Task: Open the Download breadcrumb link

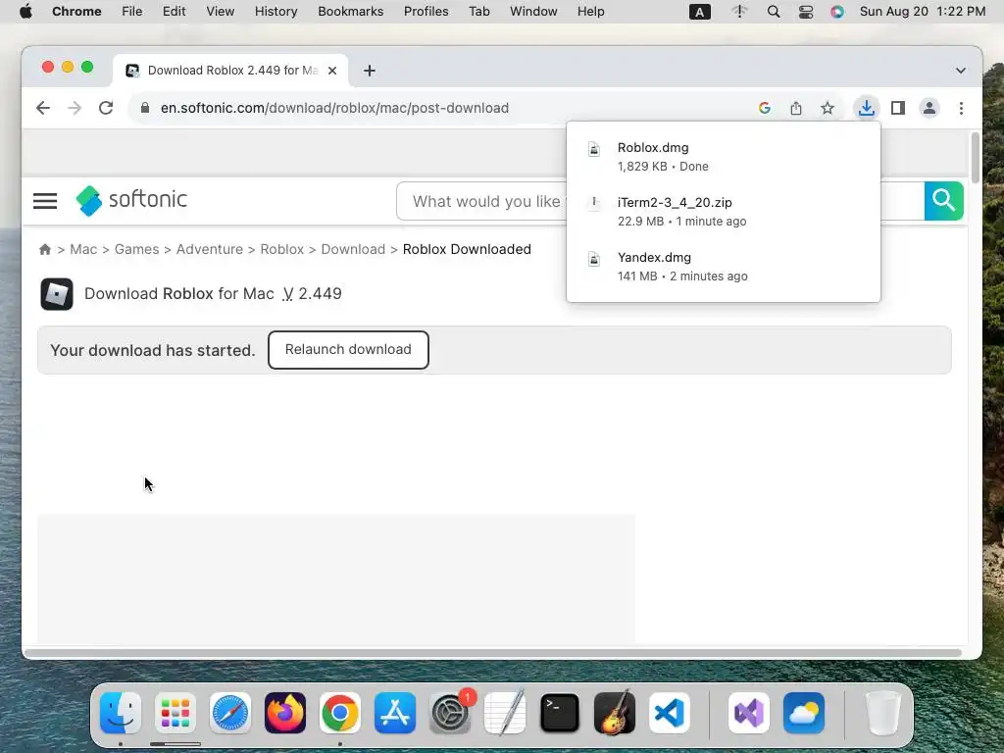Action: [x=353, y=249]
